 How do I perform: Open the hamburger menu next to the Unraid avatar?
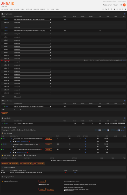click(121, 5)
